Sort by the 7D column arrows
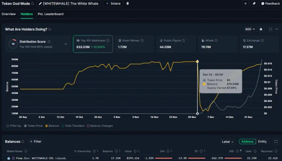 coord(204,151)
